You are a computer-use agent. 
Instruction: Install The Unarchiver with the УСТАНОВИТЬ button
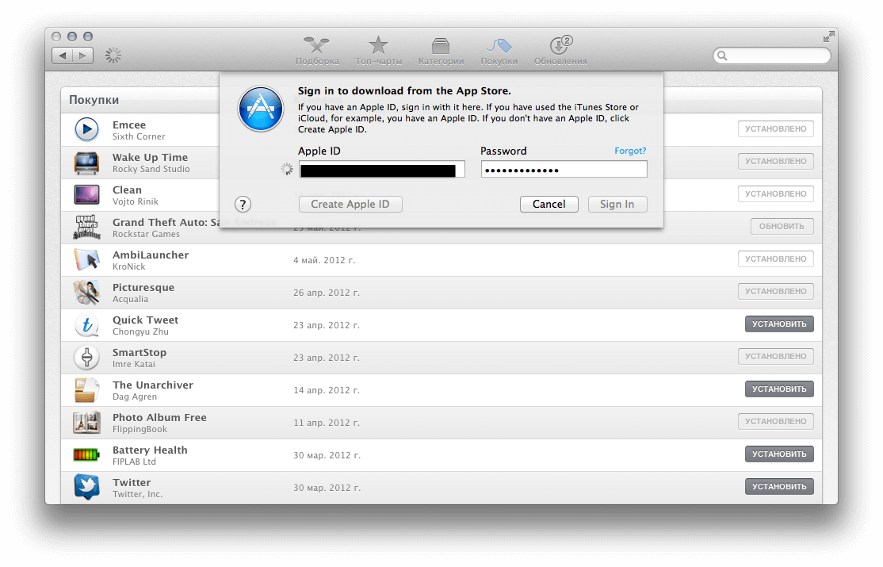(779, 389)
